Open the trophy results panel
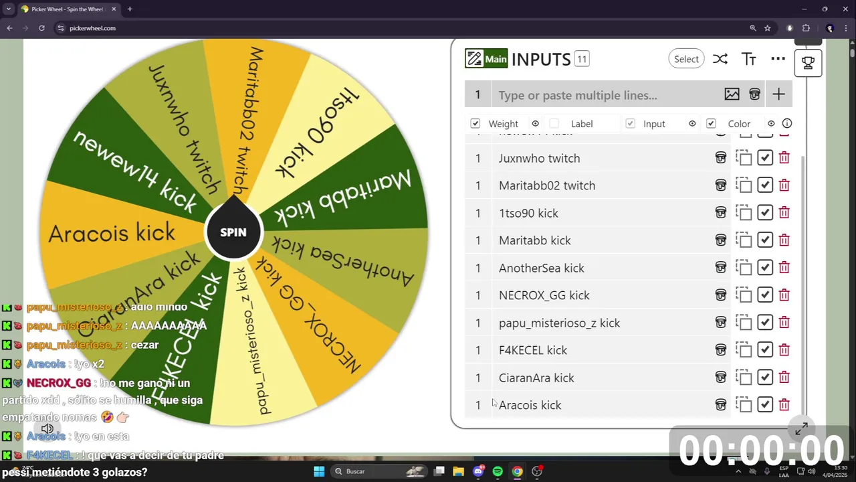 tap(808, 63)
